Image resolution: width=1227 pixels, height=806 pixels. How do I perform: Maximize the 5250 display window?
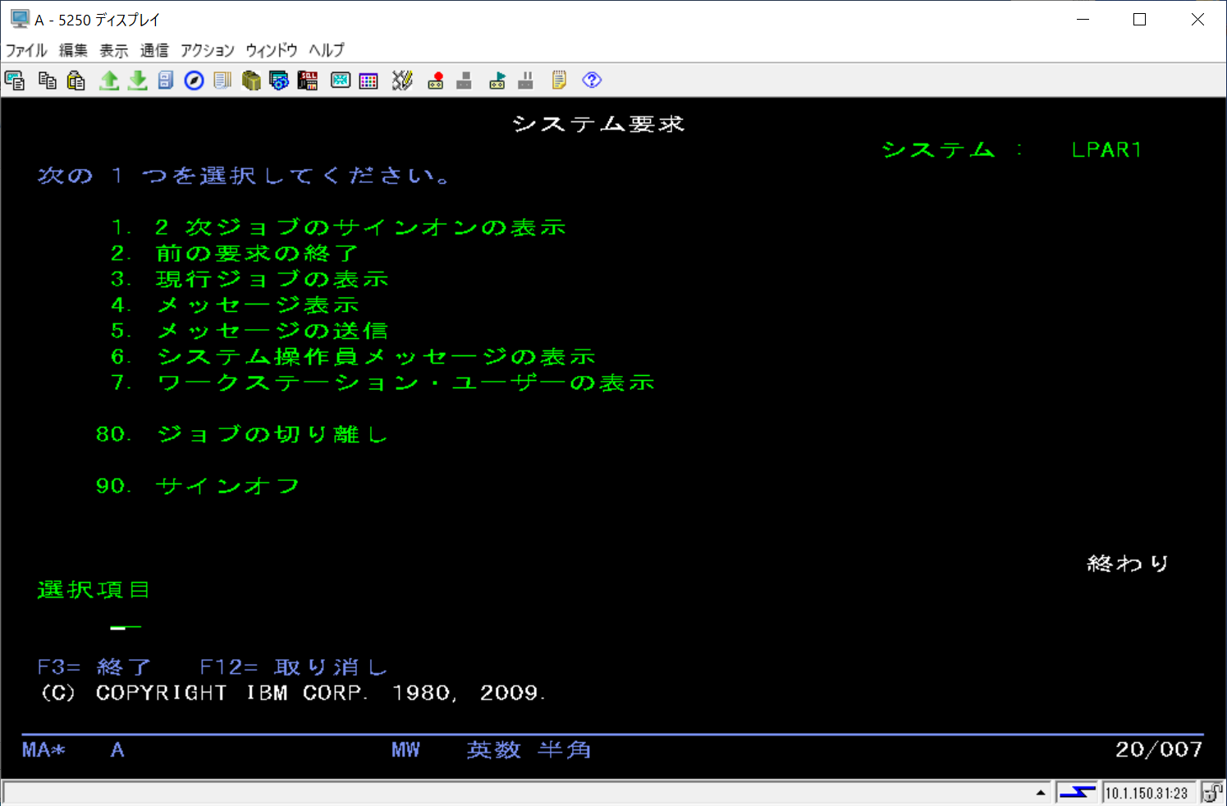(x=1139, y=19)
